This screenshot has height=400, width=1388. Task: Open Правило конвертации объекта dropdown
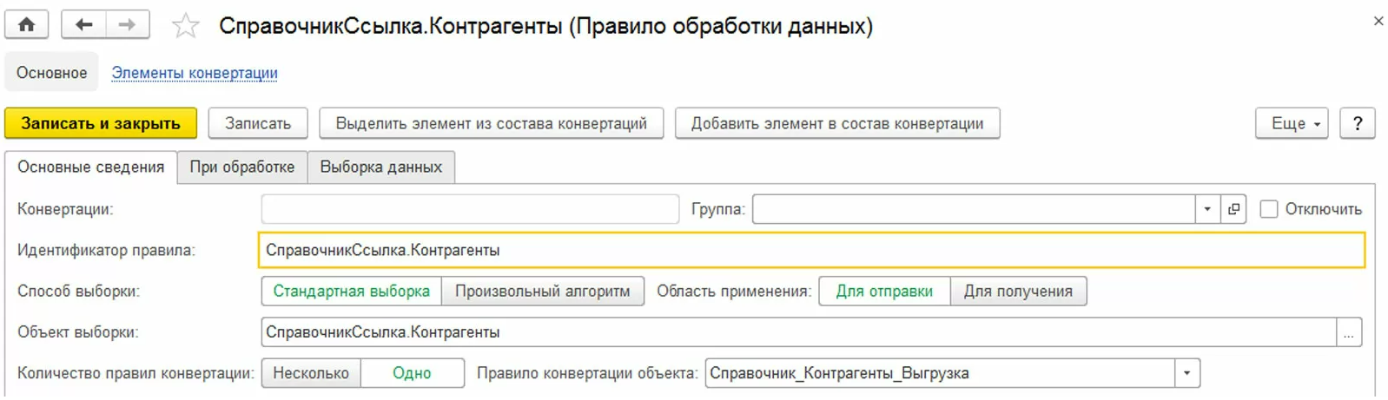point(1186,373)
